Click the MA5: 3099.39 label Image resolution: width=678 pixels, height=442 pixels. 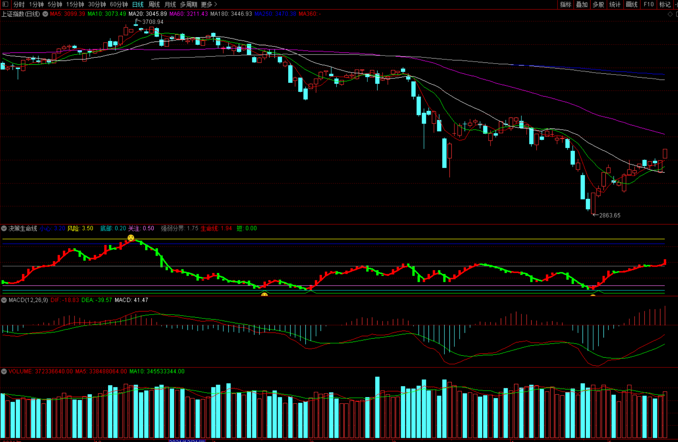(68, 14)
